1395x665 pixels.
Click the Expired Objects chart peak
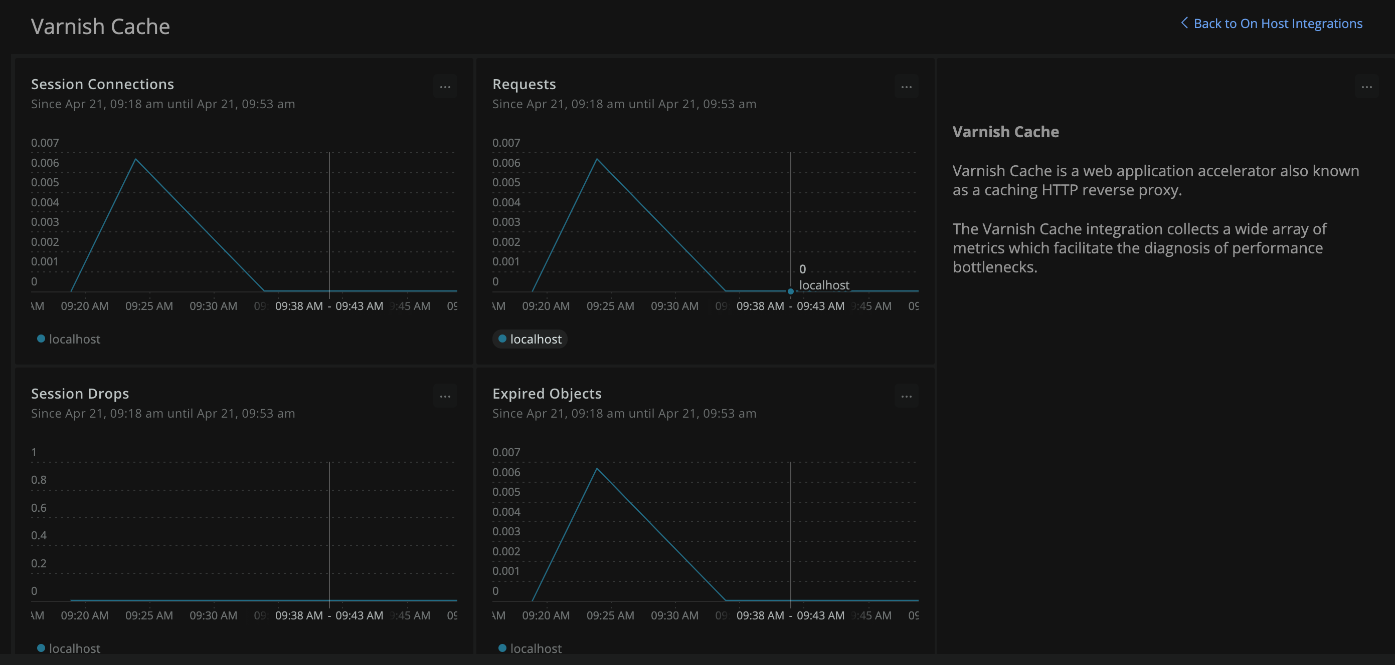(x=597, y=468)
